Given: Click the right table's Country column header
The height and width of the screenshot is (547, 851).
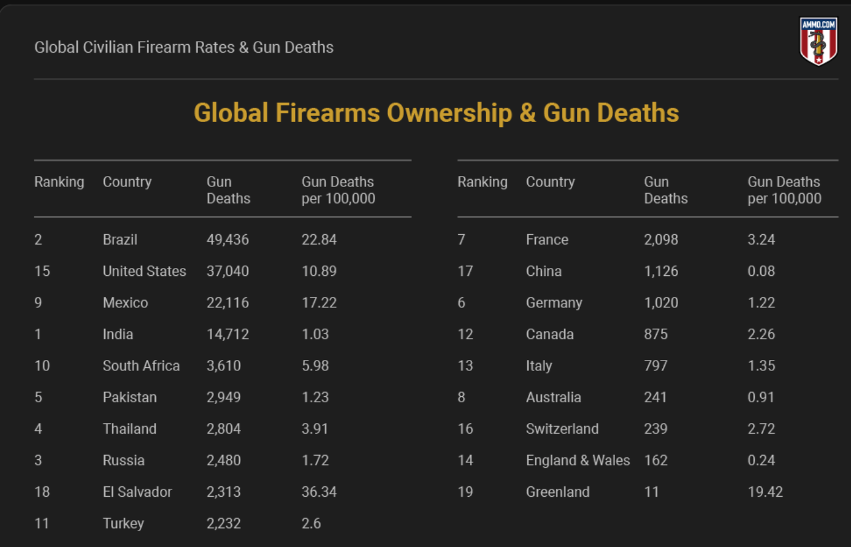Looking at the screenshot, I should (x=550, y=182).
